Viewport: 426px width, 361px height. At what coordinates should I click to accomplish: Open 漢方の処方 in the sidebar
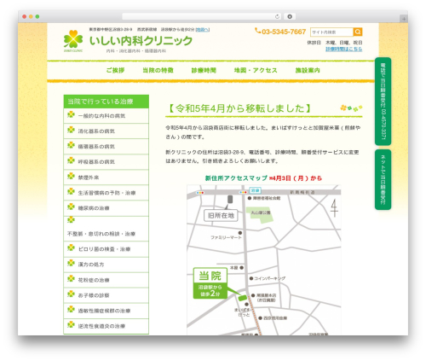tap(106, 265)
